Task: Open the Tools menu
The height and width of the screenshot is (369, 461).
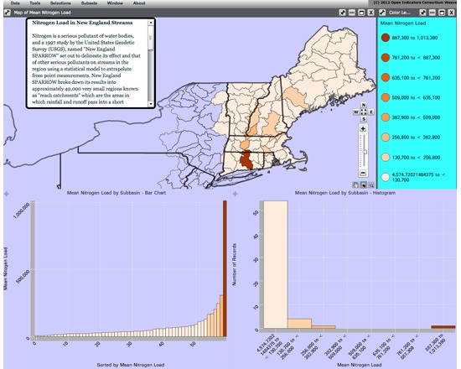Action: [x=35, y=3]
